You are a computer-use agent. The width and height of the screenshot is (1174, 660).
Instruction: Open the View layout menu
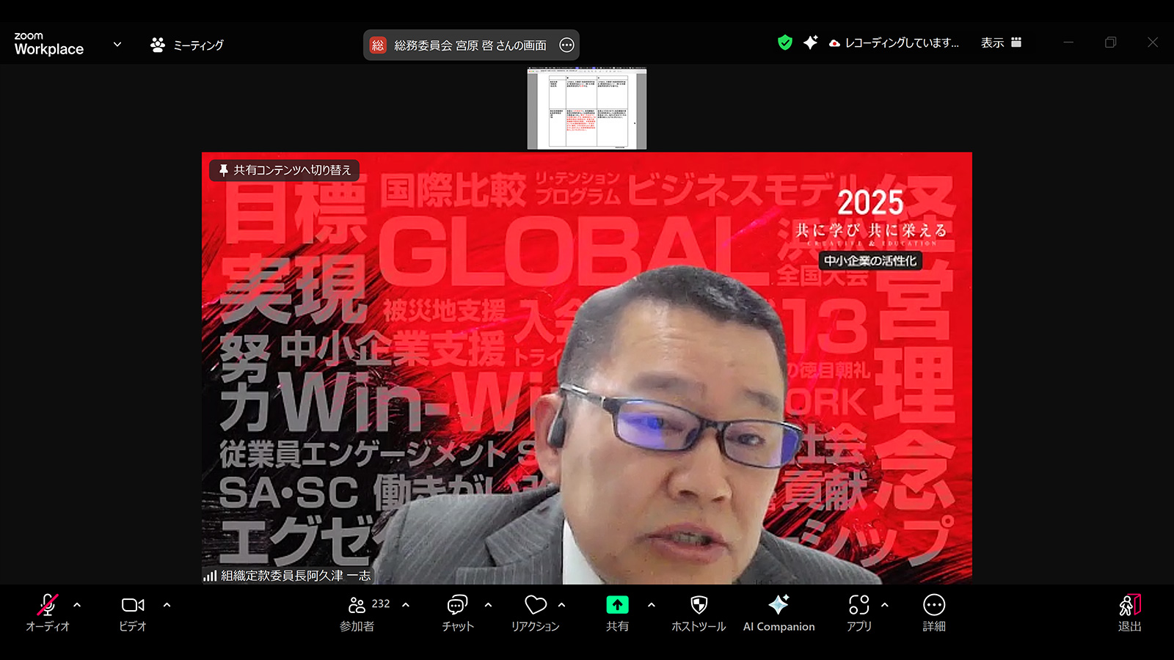1001,43
